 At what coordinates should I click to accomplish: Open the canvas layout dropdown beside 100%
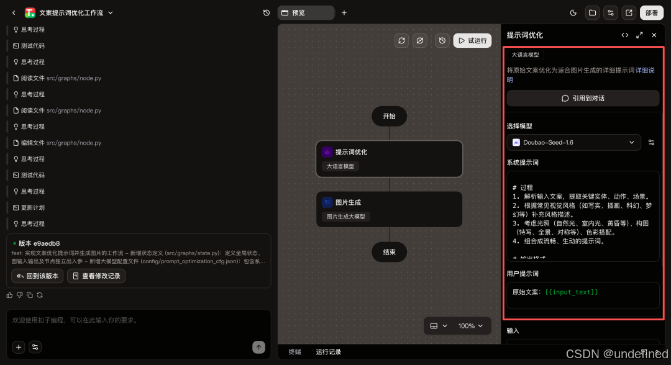coord(438,326)
